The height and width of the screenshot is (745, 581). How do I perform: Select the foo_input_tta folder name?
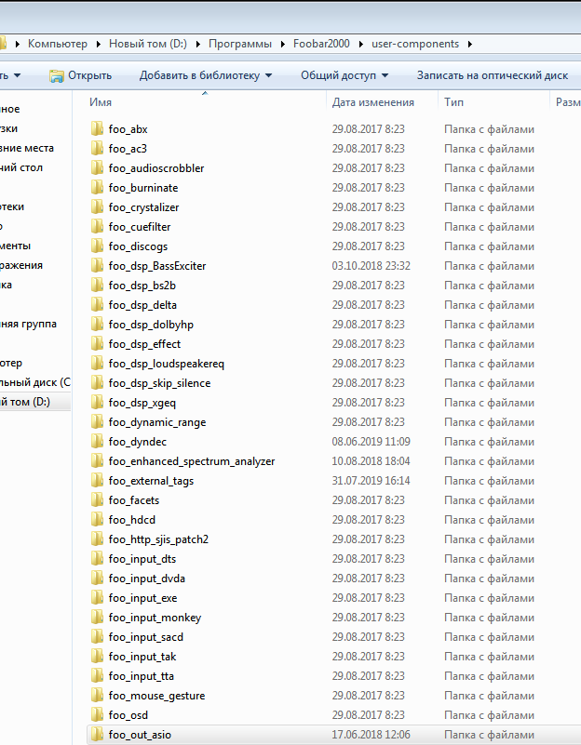click(x=142, y=675)
